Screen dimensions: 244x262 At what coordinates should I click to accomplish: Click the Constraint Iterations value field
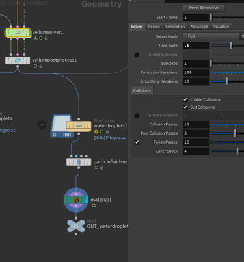click(x=196, y=73)
